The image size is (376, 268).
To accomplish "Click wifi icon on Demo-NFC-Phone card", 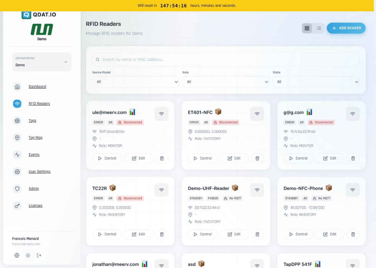I will click(x=353, y=190).
